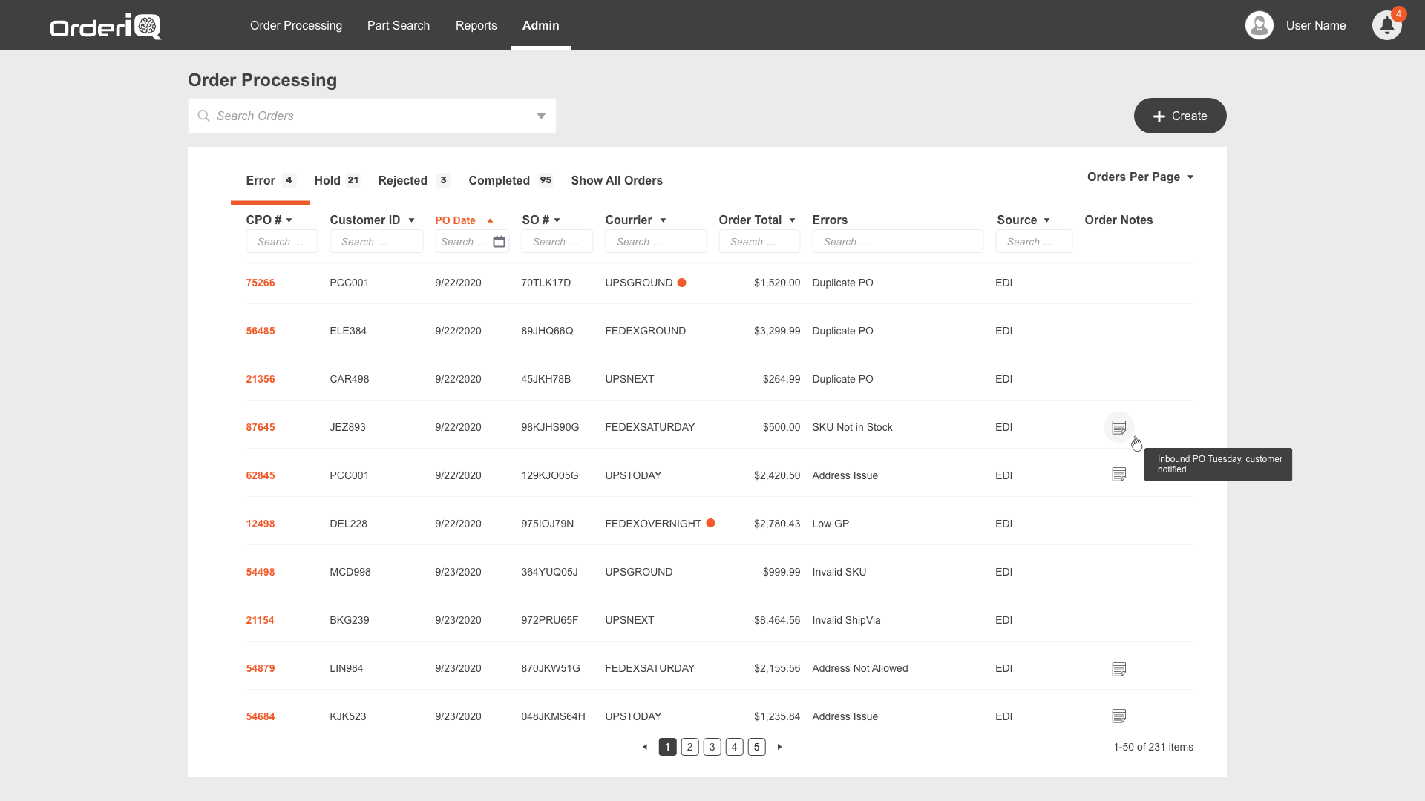Open the order note for CPO 62845

(1118, 475)
